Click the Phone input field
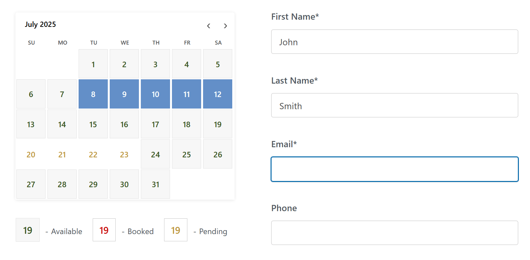This screenshot has height=260, width=530. pyautogui.click(x=394, y=233)
